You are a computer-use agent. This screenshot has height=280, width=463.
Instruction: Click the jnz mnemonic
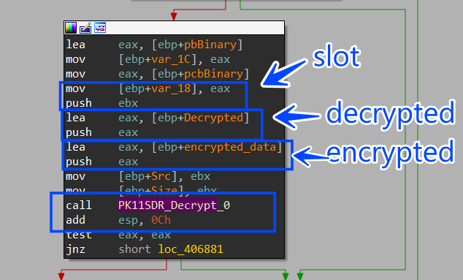coord(76,249)
